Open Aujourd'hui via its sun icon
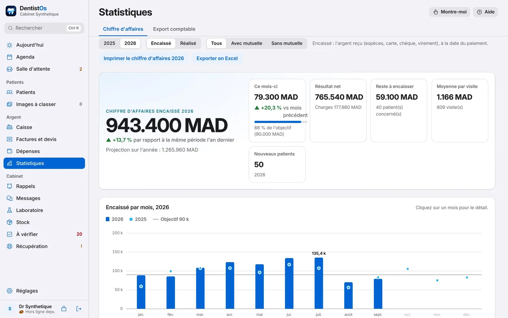508x318 pixels. (x=10, y=45)
